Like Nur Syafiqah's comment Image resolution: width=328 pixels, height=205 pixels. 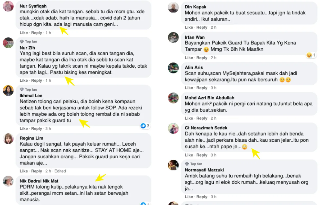pos(24,33)
